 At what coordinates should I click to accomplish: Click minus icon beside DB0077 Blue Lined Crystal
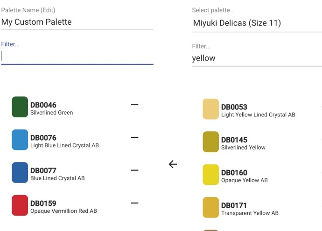(134, 170)
